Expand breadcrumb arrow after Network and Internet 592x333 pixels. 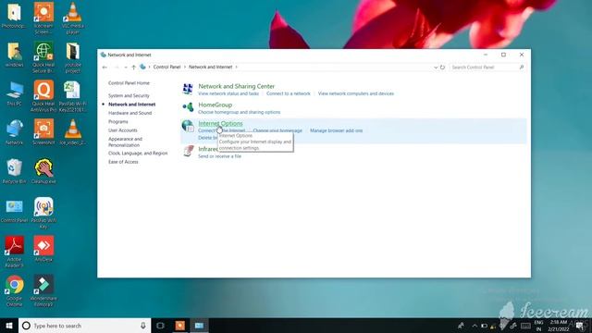pyautogui.click(x=237, y=68)
